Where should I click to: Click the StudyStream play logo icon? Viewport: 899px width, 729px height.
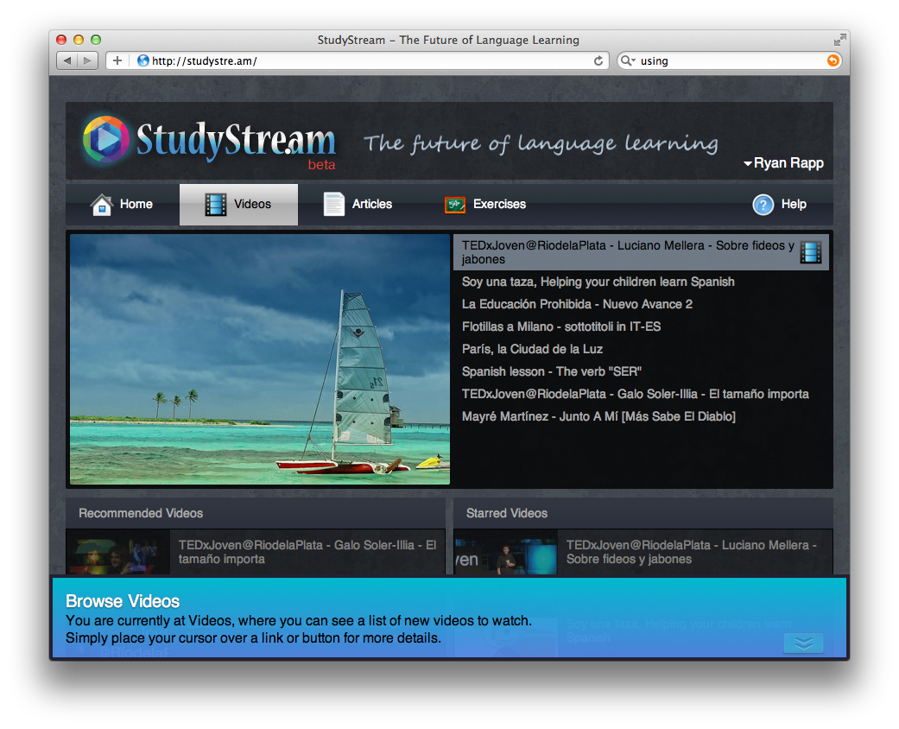click(x=105, y=139)
